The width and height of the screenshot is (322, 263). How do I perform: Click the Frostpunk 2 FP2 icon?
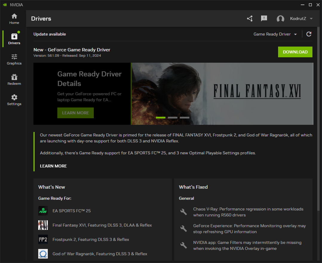click(x=43, y=240)
